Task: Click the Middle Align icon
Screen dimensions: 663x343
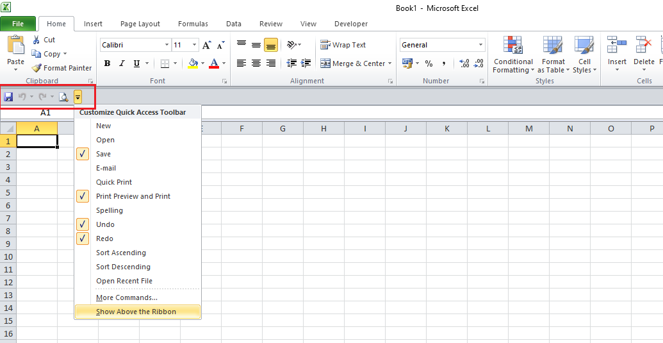Action: tap(256, 45)
